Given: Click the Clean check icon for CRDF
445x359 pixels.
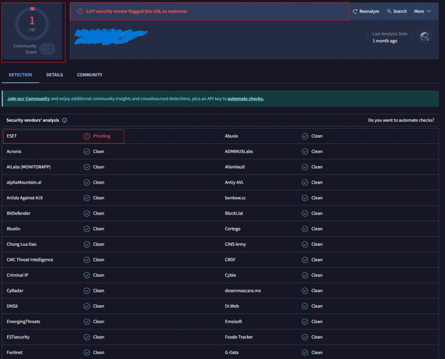Looking at the screenshot, I should click(x=305, y=260).
